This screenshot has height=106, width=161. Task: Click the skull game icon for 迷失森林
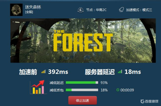tap(16, 10)
